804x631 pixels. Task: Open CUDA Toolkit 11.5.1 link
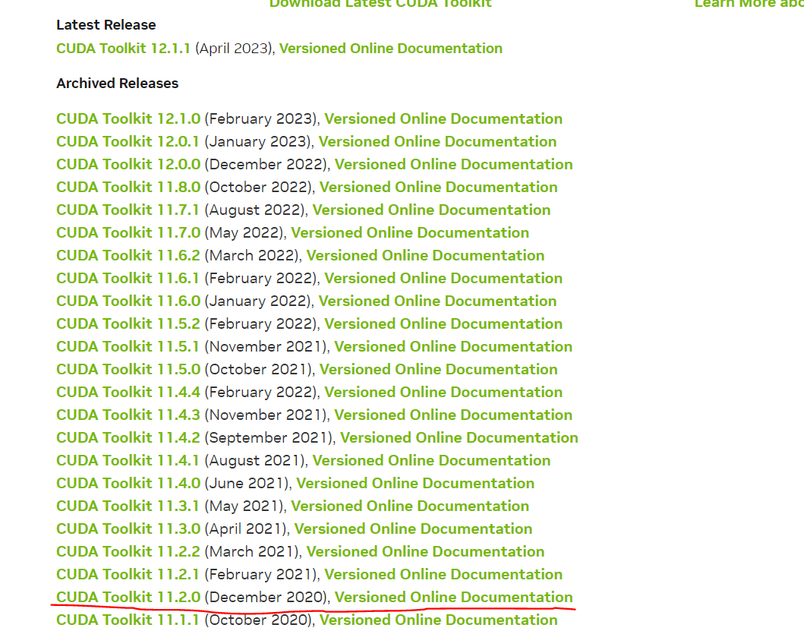[x=128, y=346]
